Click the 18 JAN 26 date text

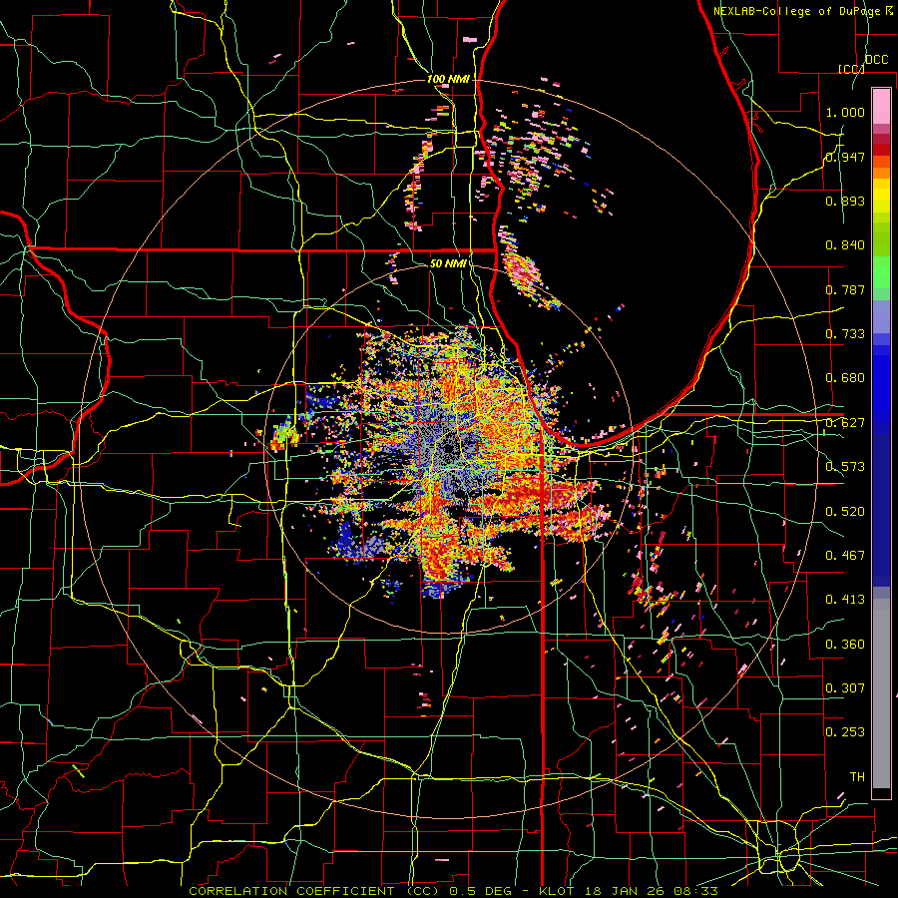pyautogui.click(x=627, y=891)
